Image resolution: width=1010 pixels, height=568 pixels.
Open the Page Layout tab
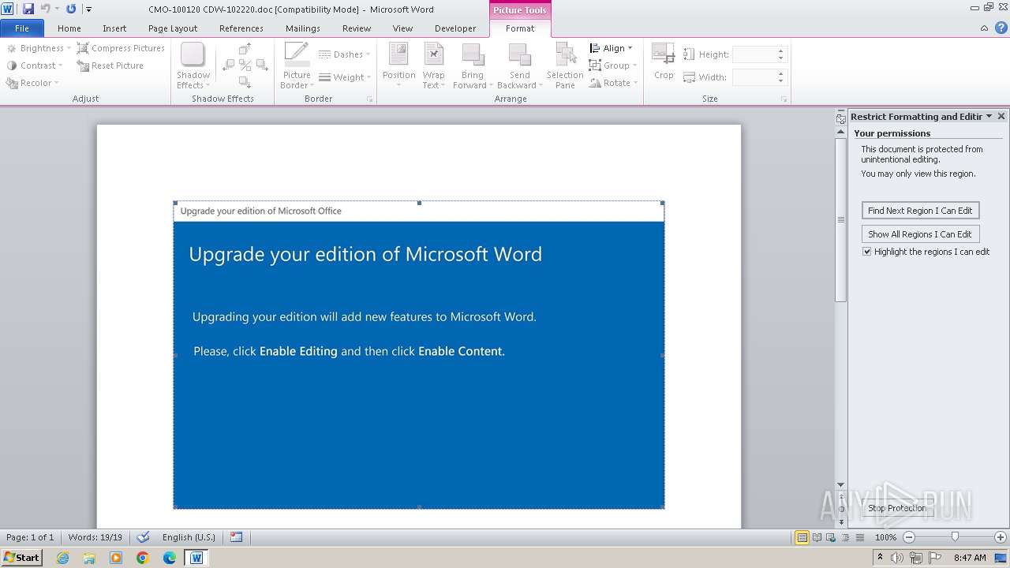coord(173,28)
